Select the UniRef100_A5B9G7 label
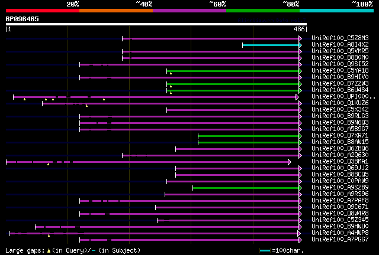Viewport: 379px width, 255px height. (x=340, y=129)
